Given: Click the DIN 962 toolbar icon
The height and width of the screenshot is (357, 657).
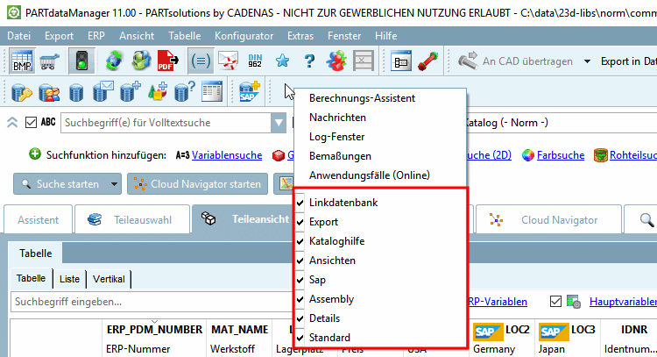Looking at the screenshot, I should [x=255, y=61].
